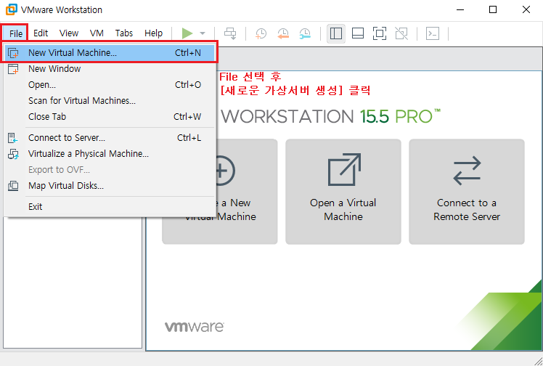Select Close Tab menu entry
Viewport: 543px width, 366px height.
pos(111,116)
